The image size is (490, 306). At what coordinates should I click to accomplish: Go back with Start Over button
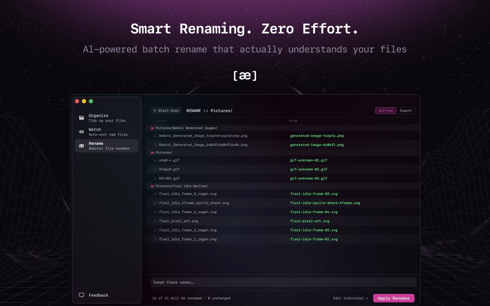coord(166,111)
